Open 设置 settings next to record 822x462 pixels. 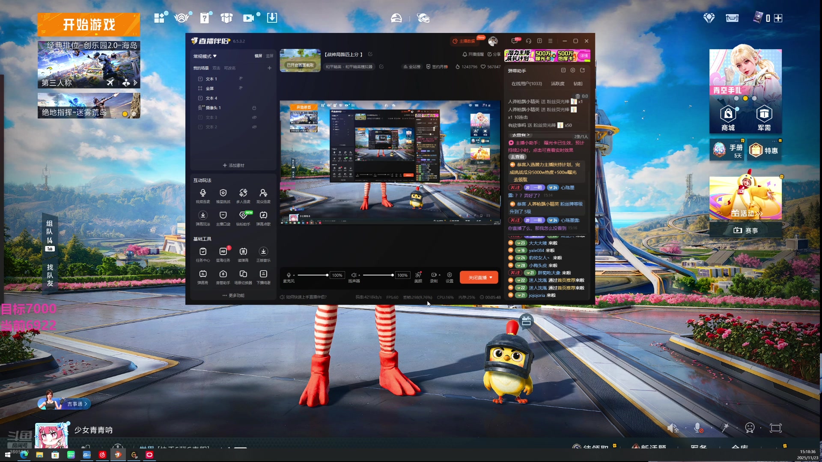tap(449, 275)
